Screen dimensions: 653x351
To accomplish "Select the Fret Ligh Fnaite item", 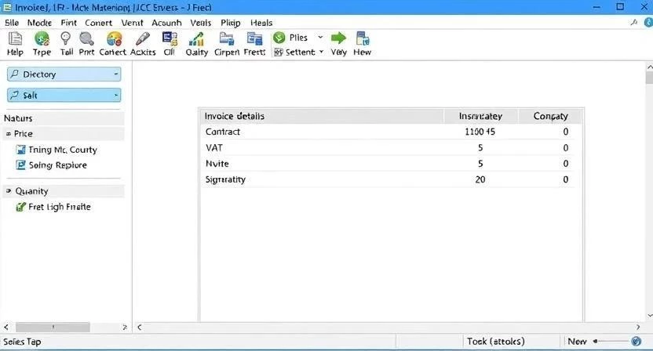I will pyautogui.click(x=60, y=207).
